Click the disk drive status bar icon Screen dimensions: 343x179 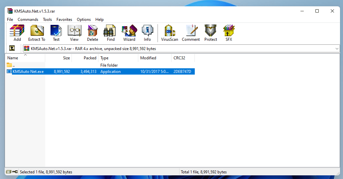click(9, 172)
